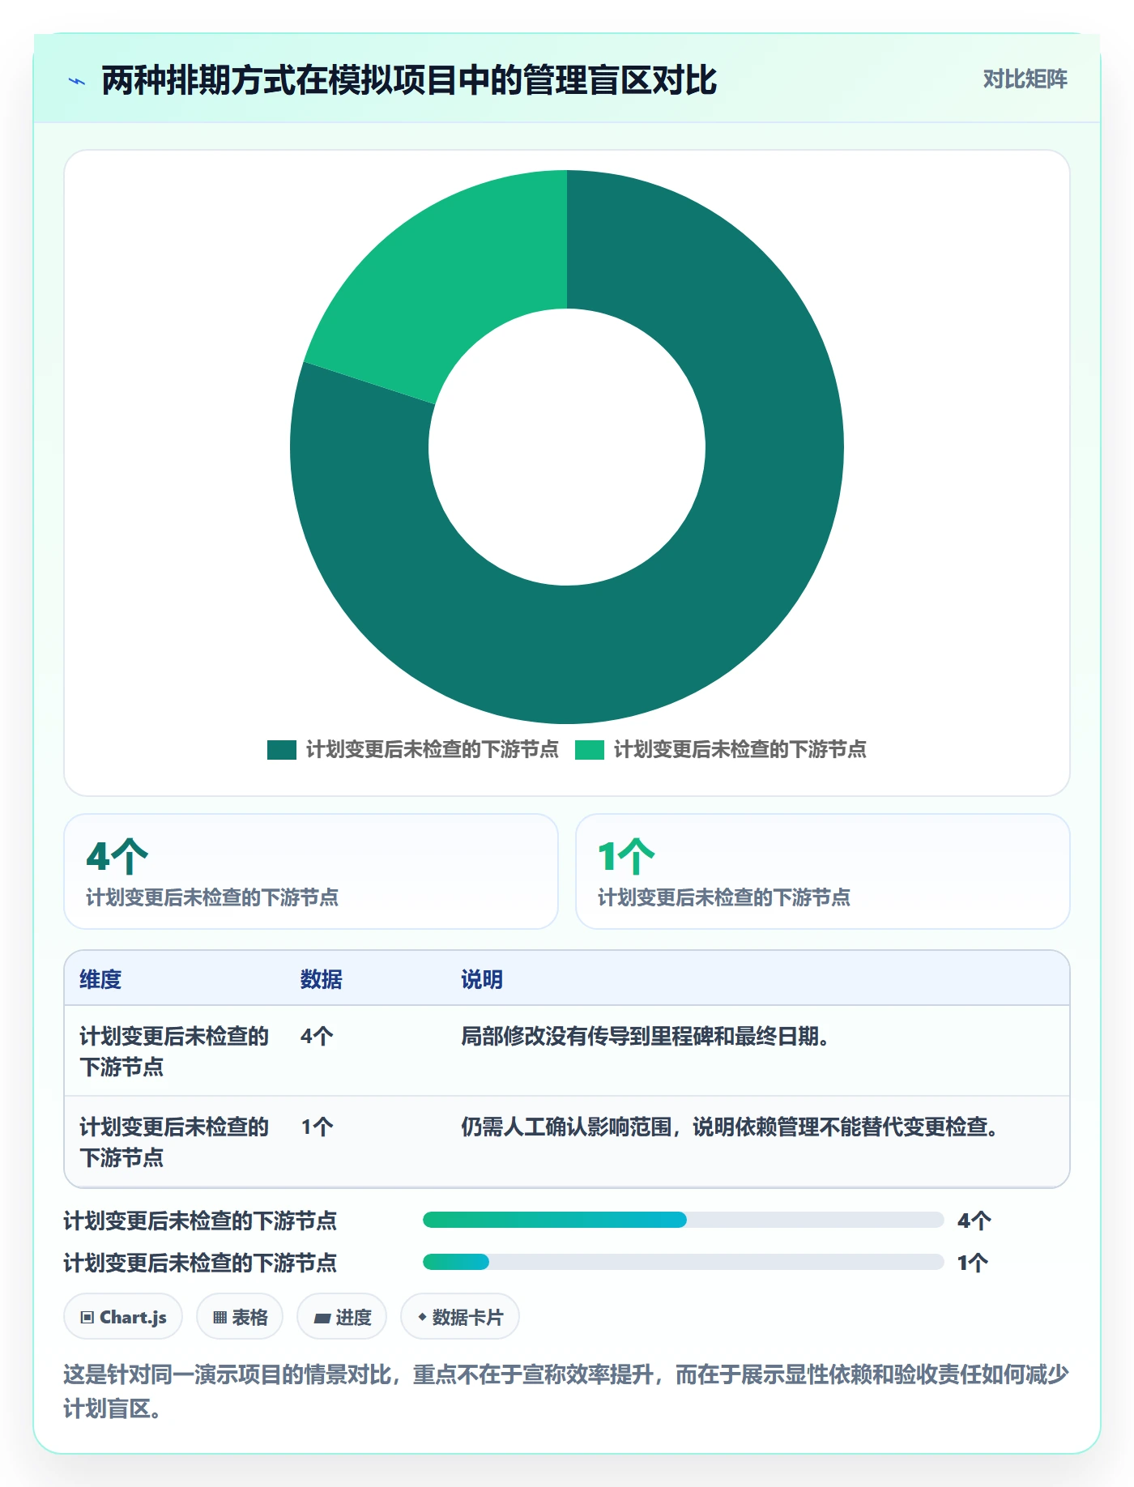Click the 说明 table column header
Screen dimensions: 1134x1487
pyautogui.click(x=482, y=979)
